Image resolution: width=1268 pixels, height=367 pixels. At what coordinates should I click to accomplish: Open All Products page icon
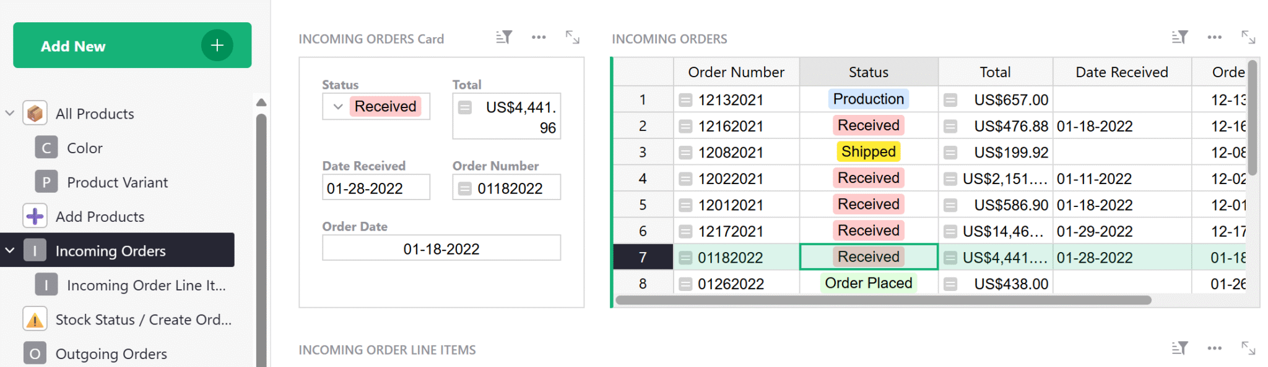click(35, 113)
